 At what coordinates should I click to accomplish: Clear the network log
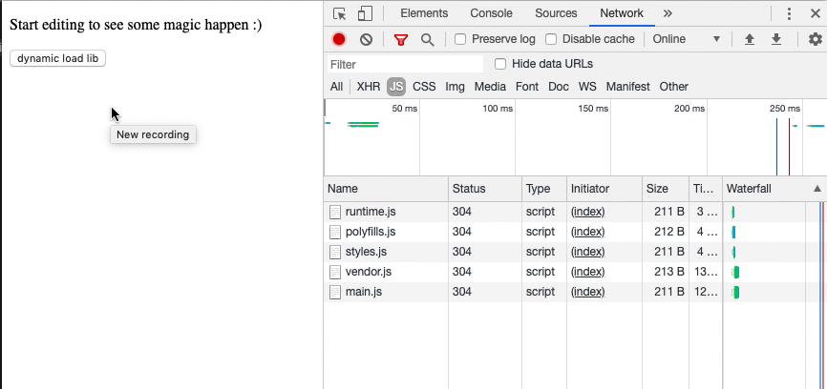(366, 39)
